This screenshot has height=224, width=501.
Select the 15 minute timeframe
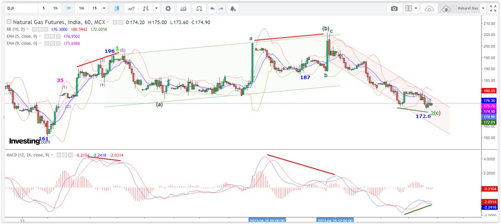coord(94,8)
